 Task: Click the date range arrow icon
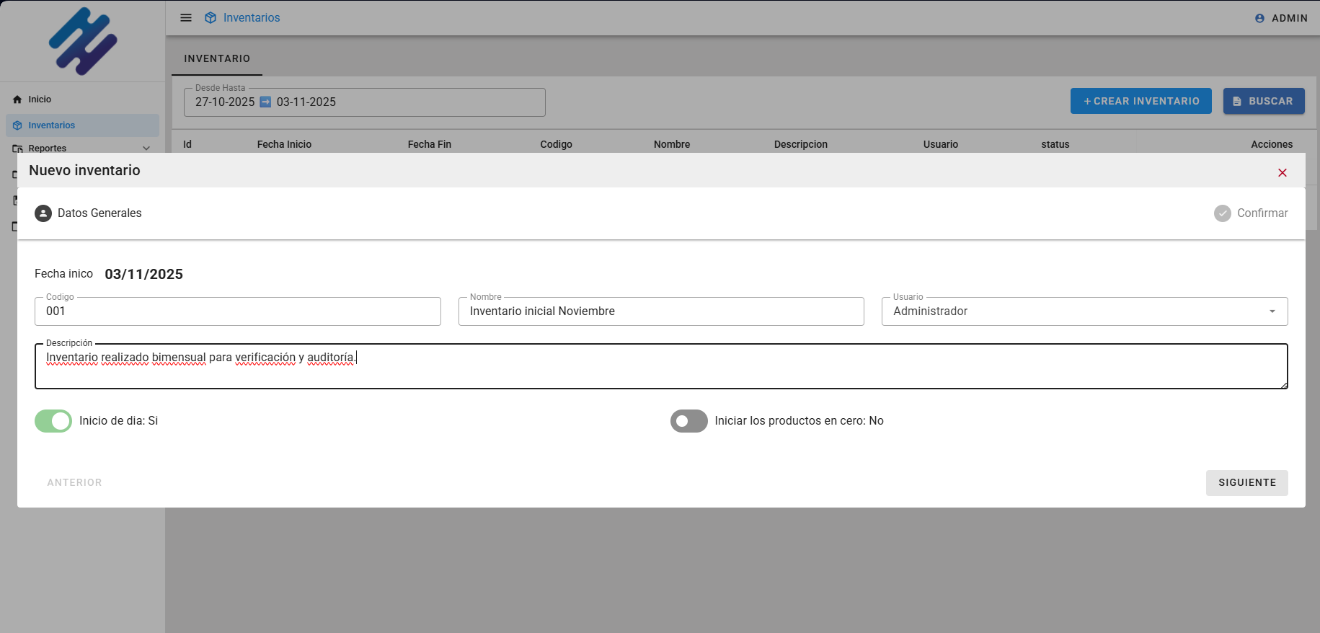265,102
